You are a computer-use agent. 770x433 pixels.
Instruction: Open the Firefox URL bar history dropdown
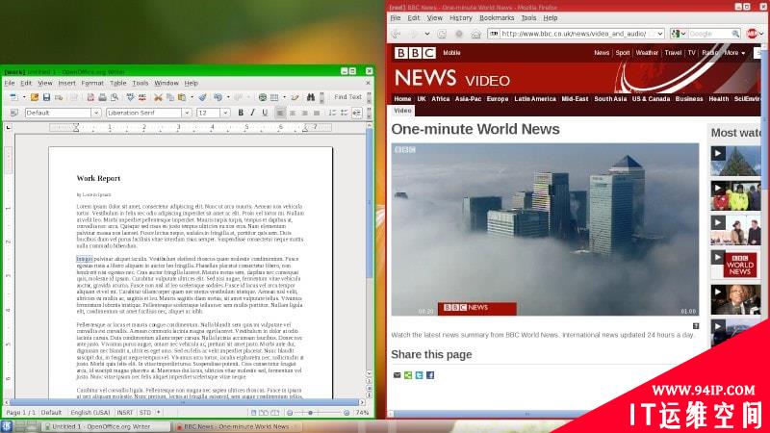tap(660, 34)
